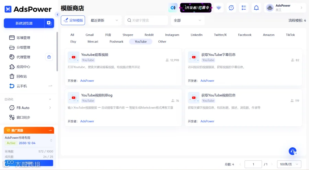Select the LinkedIn category tab
309x170 pixels.
pyautogui.click(x=196, y=35)
